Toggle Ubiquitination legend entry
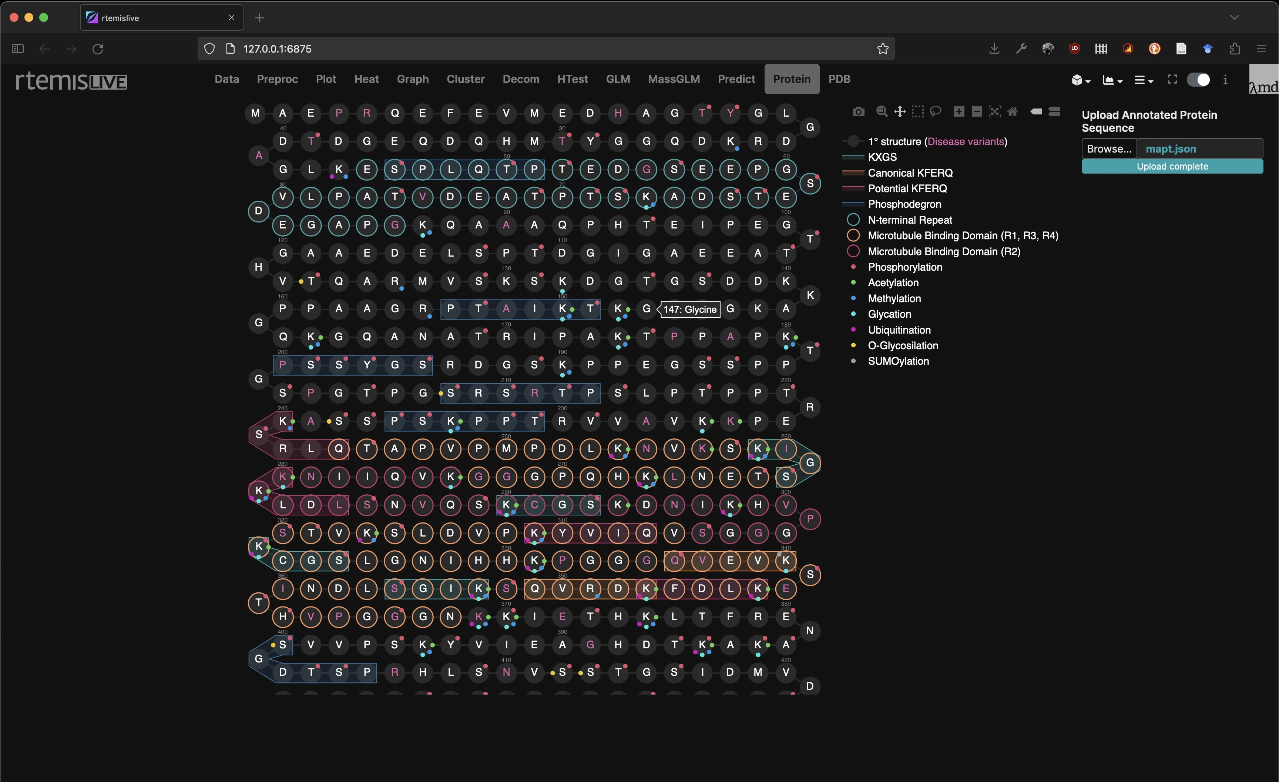 click(x=899, y=330)
